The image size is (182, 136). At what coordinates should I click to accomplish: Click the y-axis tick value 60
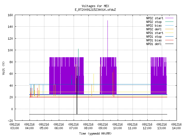[11, 74]
